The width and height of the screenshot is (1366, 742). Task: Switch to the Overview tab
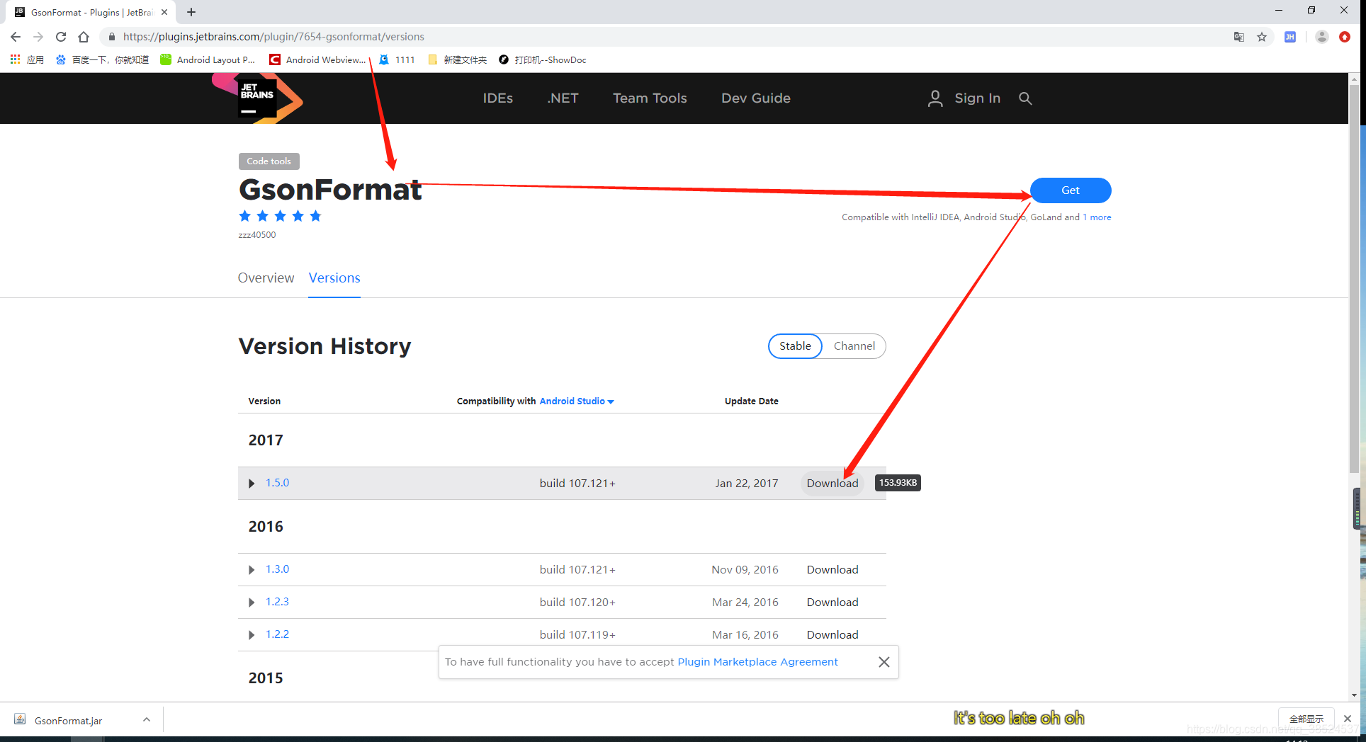point(266,278)
